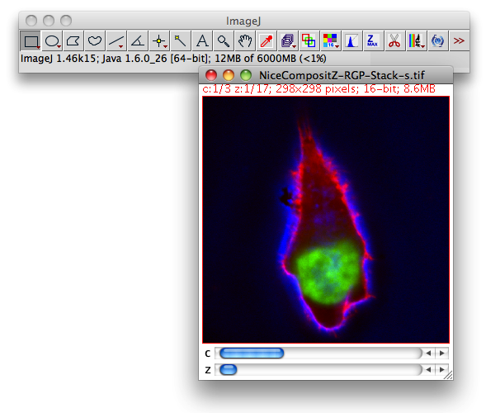
Task: Select the Polygon selection tool
Action: click(73, 40)
